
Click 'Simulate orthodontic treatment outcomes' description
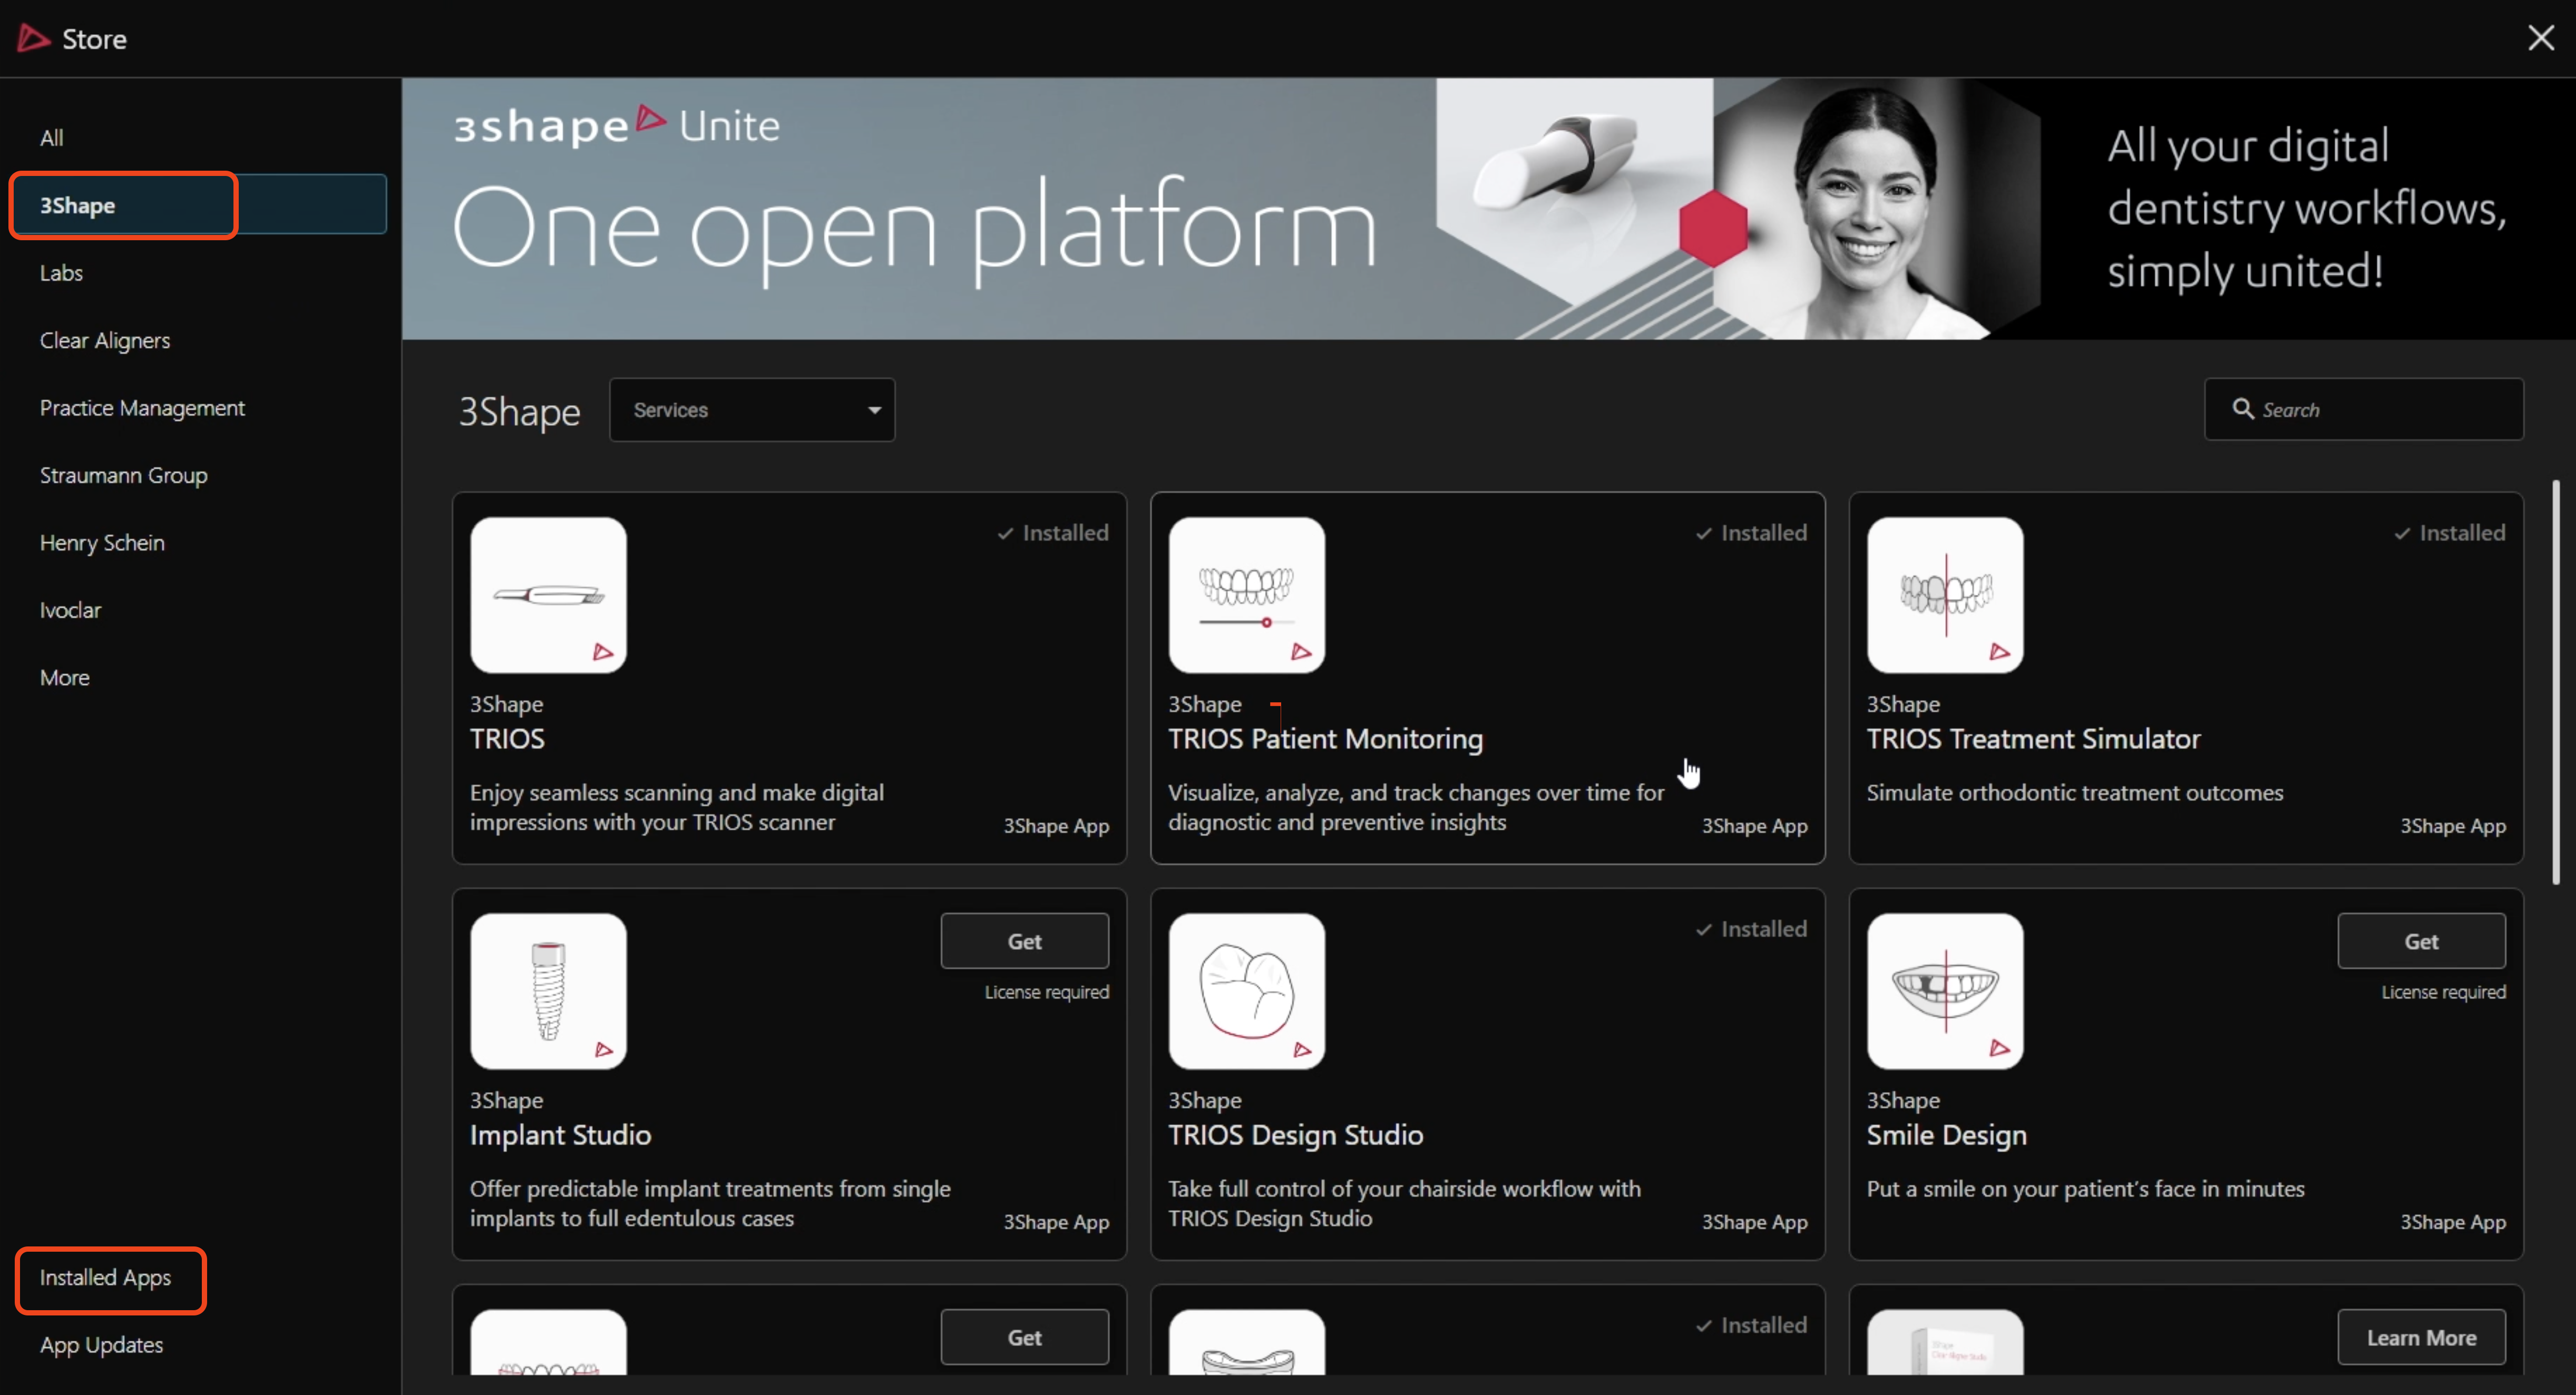[x=2074, y=792]
